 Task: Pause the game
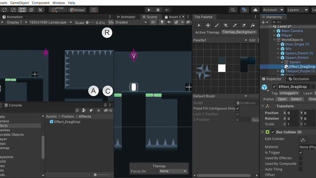pos(158,10)
